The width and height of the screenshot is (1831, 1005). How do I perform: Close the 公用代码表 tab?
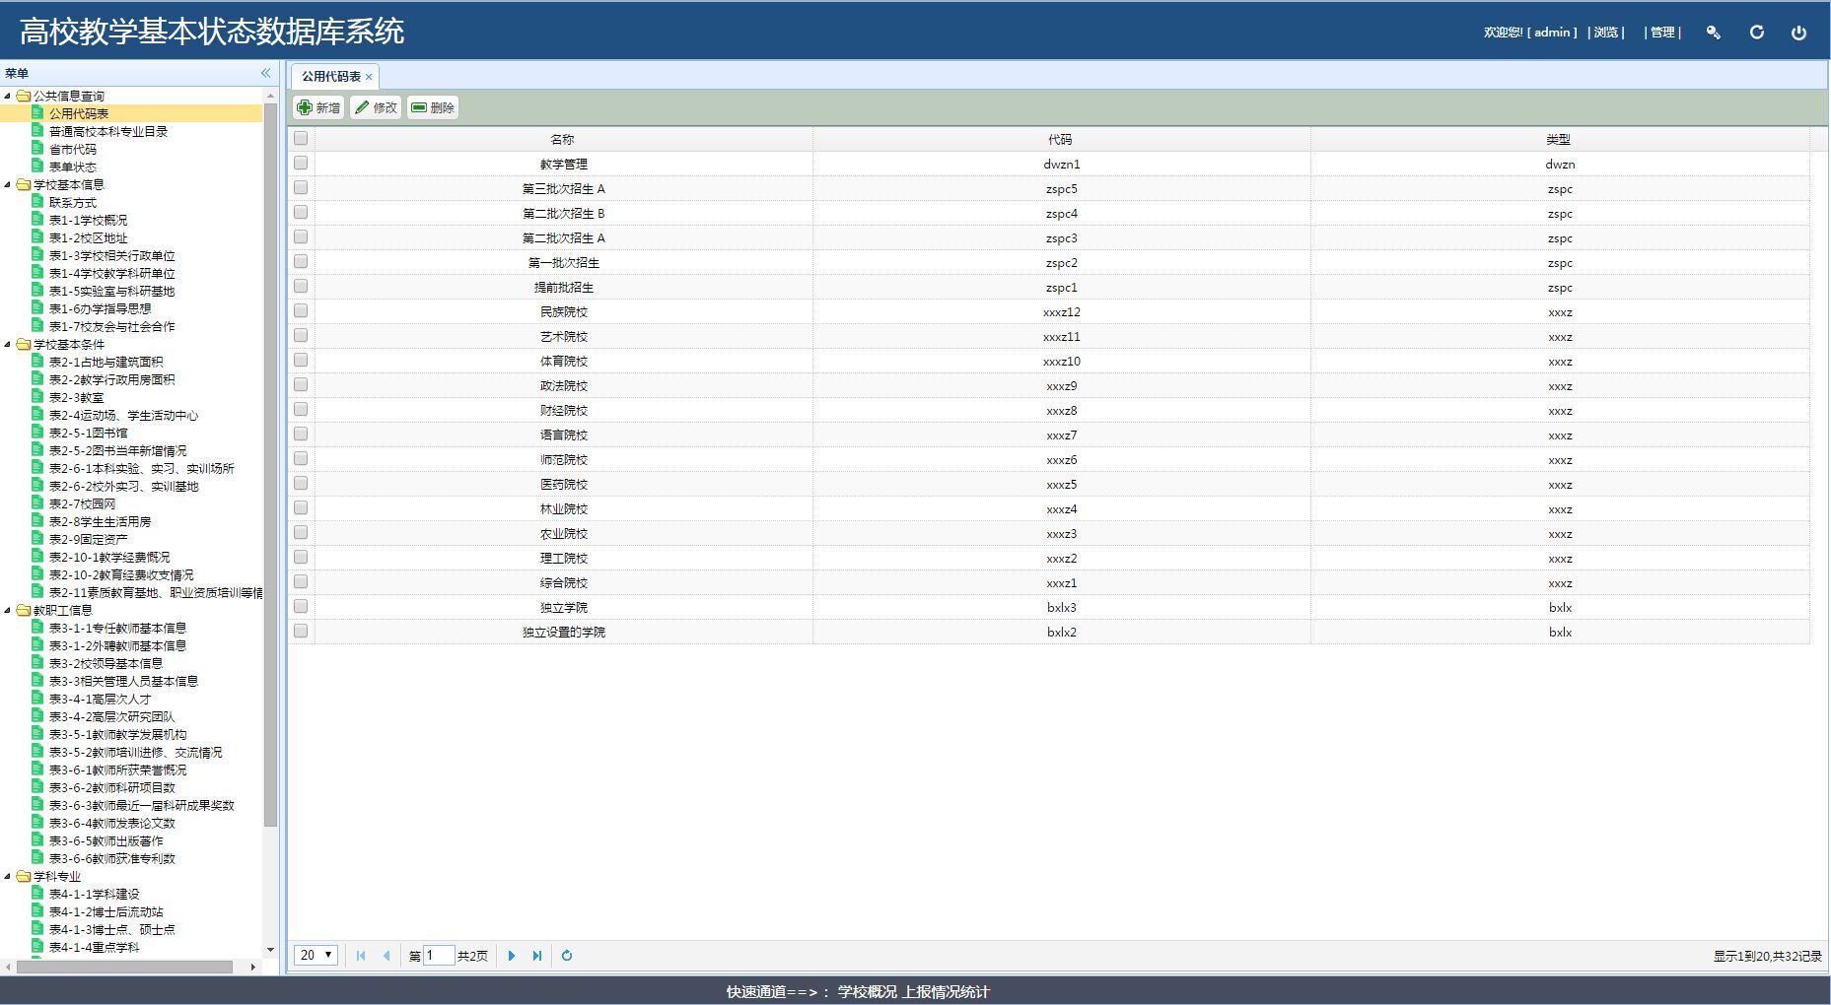point(369,77)
